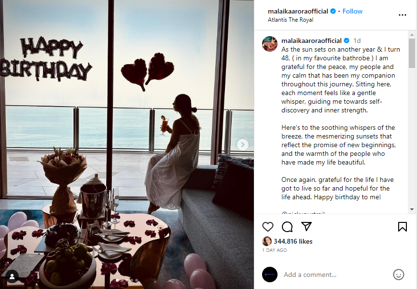
Task: Share the post with the paper plane icon
Action: 306,227
